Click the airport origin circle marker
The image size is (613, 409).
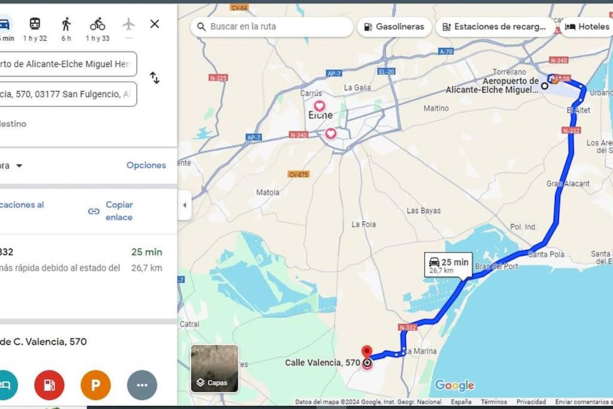545,86
